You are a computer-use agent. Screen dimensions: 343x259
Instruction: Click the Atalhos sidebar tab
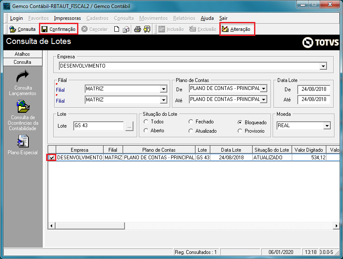[x=23, y=54]
